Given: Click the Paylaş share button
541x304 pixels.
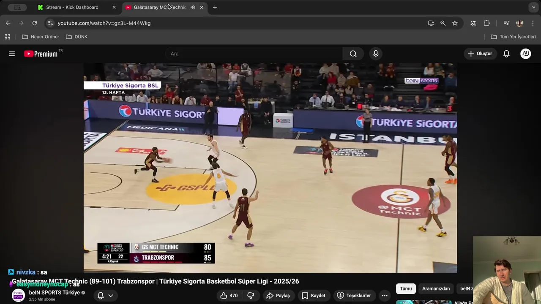Looking at the screenshot, I should [278, 296].
